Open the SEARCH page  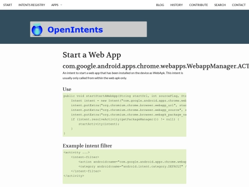[x=220, y=5]
